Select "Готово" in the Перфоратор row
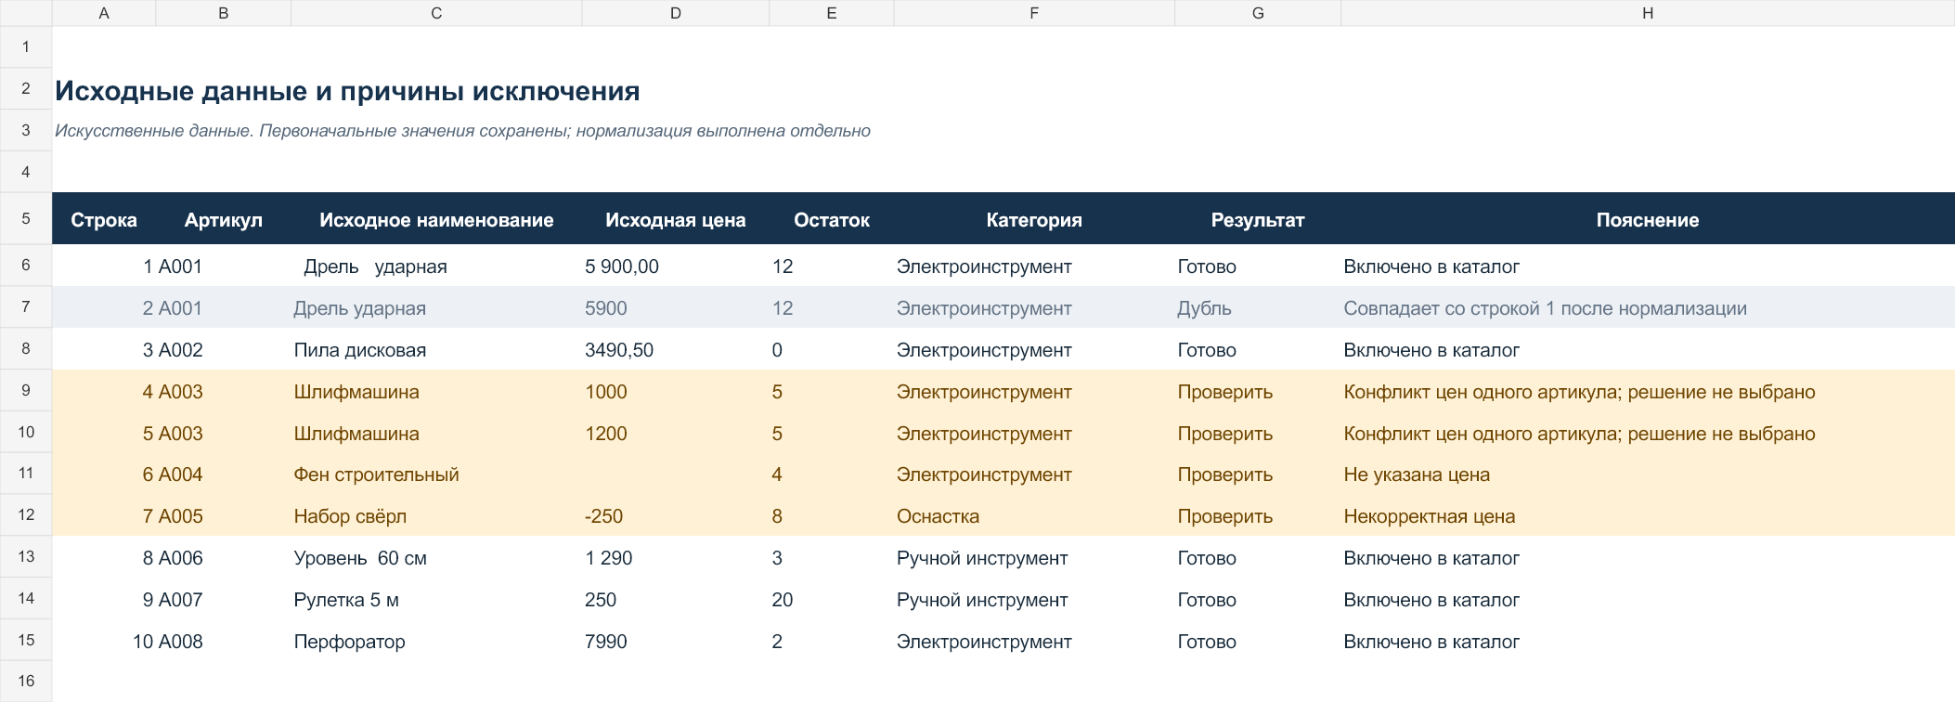Image resolution: width=1955 pixels, height=702 pixels. (x=1258, y=642)
